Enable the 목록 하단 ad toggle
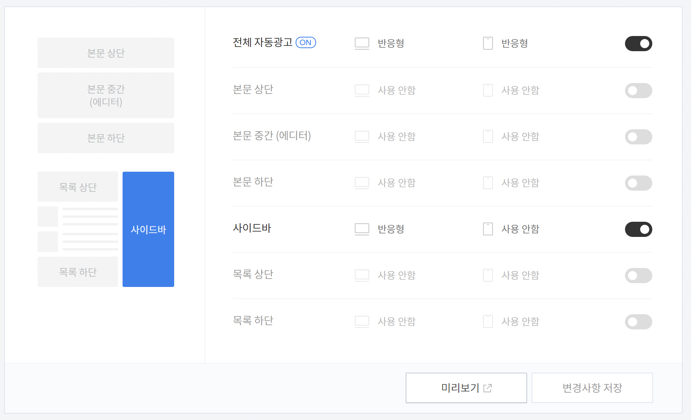The width and height of the screenshot is (691, 420). coord(639,322)
